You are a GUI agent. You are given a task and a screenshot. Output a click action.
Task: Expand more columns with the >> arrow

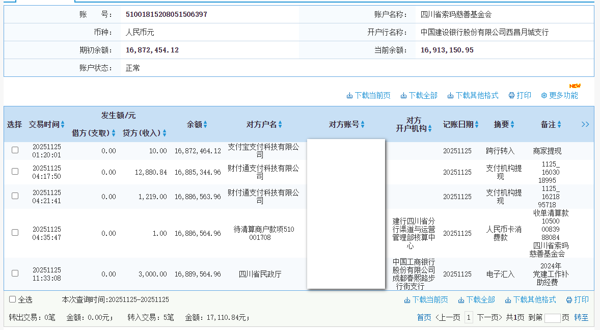[x=585, y=124]
